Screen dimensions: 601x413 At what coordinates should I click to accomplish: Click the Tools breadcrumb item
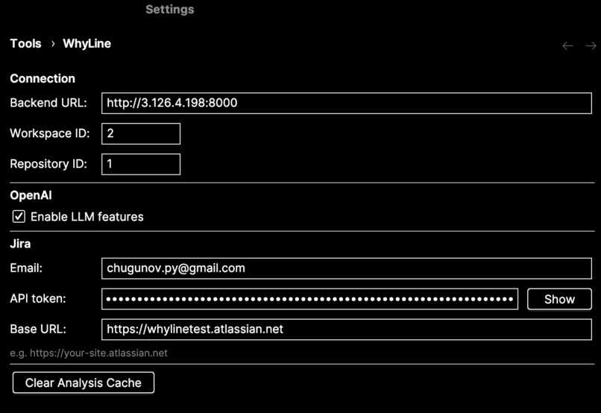coord(25,44)
